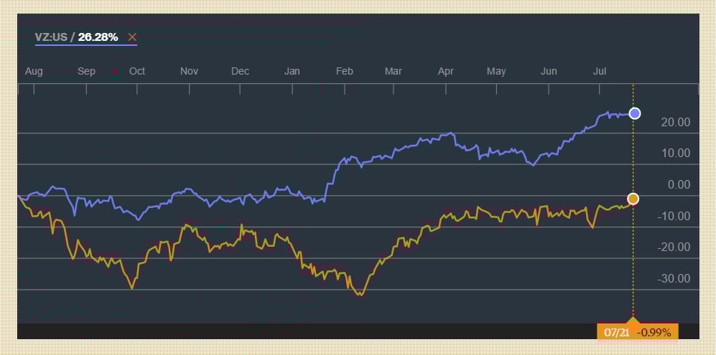Click the -30.00 label on the y-axis
The image size is (716, 355).
(674, 278)
